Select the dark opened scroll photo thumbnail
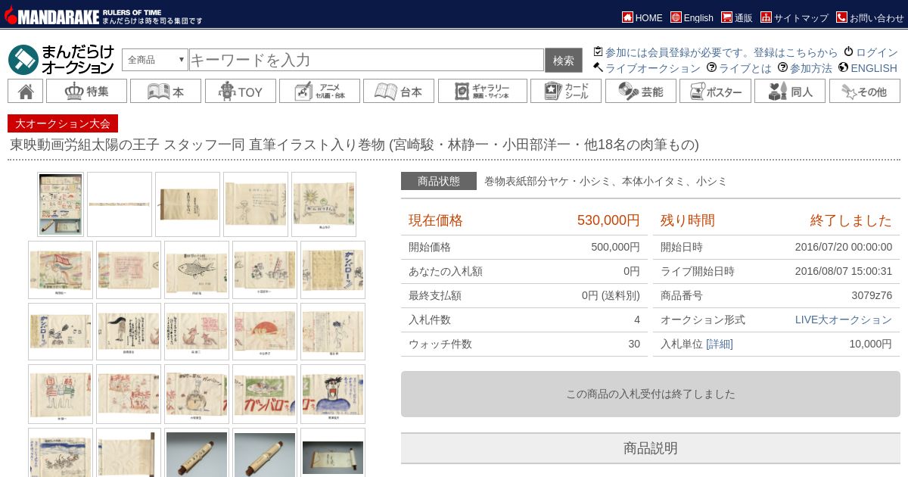Viewport: 908px width, 477px height. [x=333, y=453]
